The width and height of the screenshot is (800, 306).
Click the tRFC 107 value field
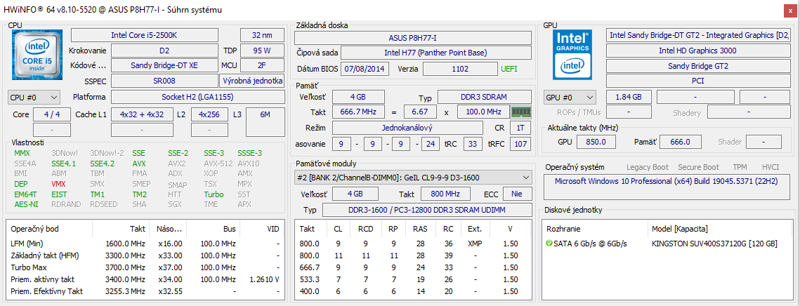coord(520,144)
